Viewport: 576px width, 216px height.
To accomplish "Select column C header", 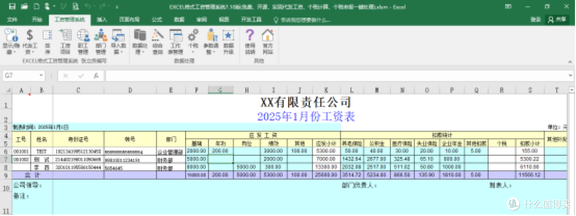I will click(x=78, y=90).
